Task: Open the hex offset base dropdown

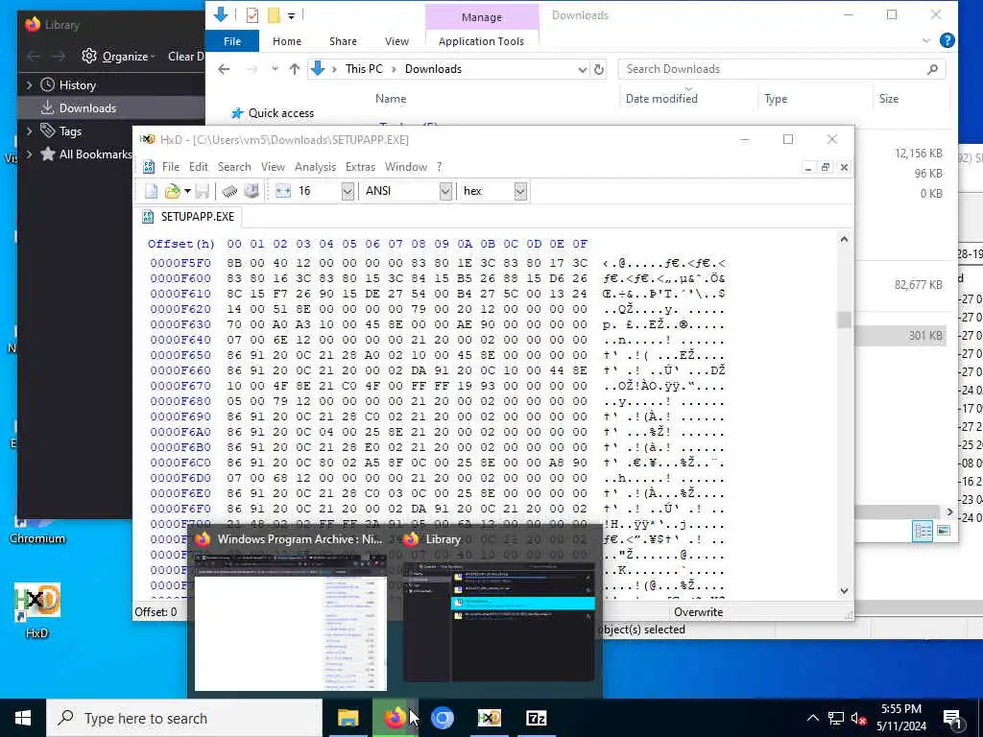Action: point(520,191)
